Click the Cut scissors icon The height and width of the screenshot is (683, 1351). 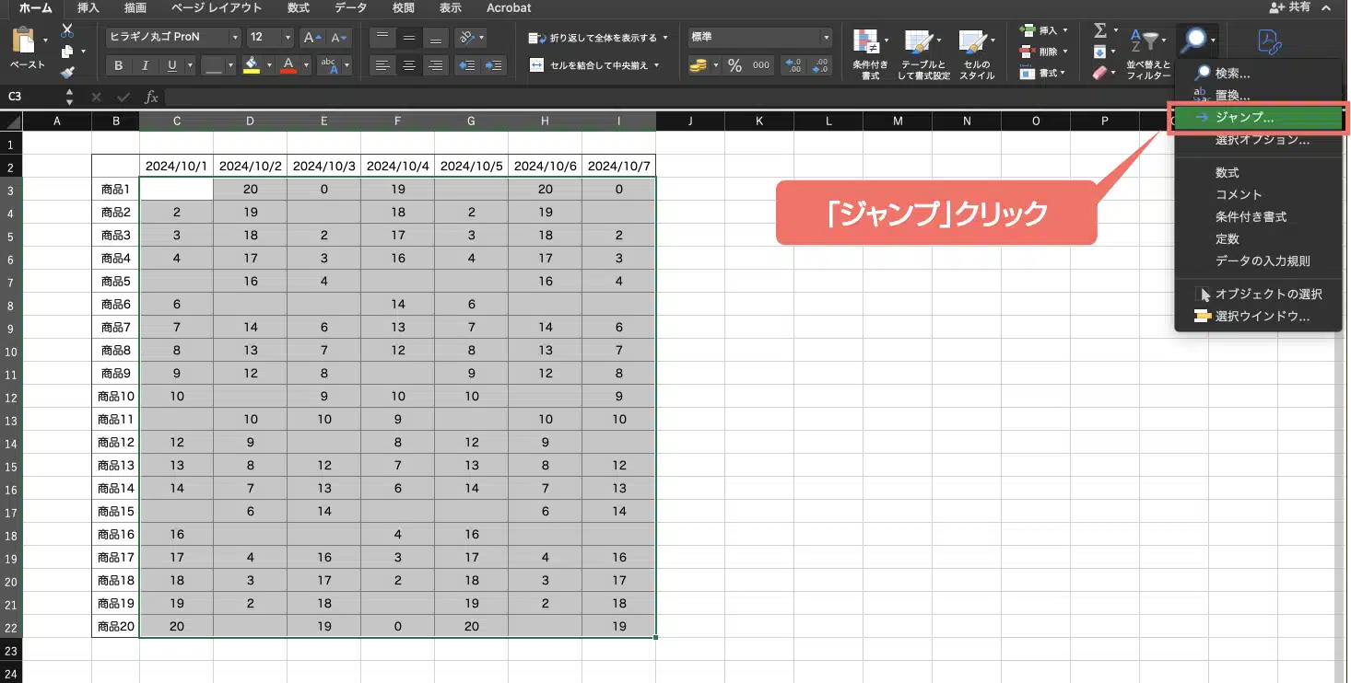point(67,31)
